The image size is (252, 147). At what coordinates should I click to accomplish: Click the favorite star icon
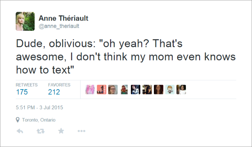[61, 131]
